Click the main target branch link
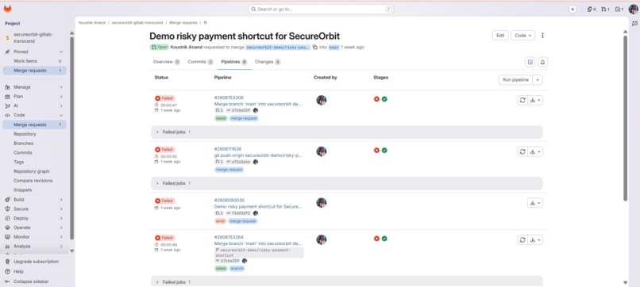This screenshot has width=640, height=287. coord(333,48)
